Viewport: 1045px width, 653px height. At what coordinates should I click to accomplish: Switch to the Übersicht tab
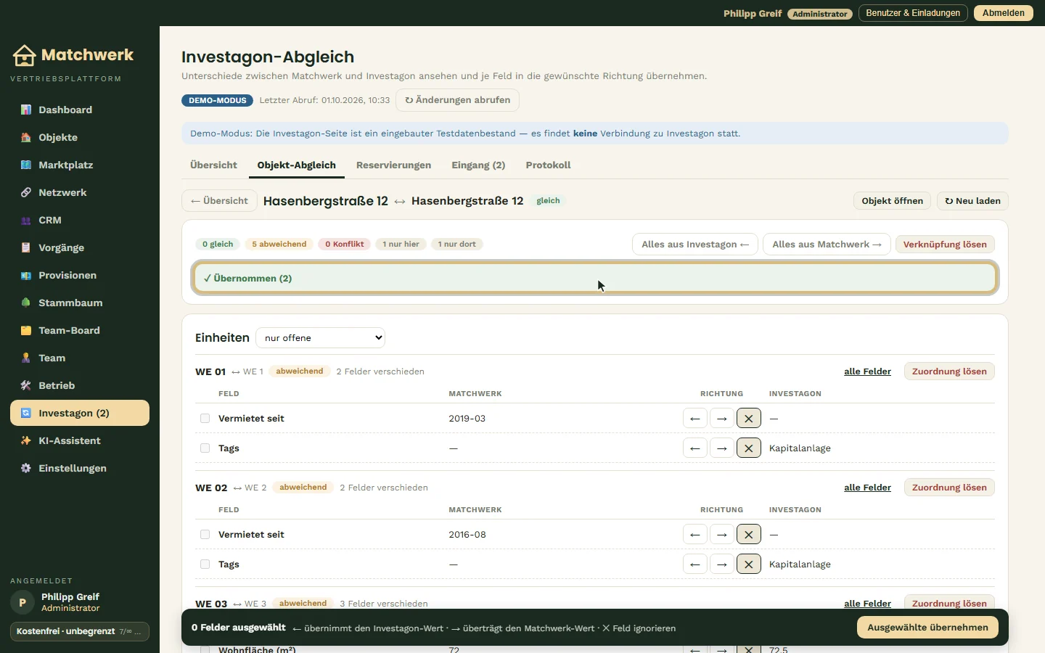tap(213, 165)
